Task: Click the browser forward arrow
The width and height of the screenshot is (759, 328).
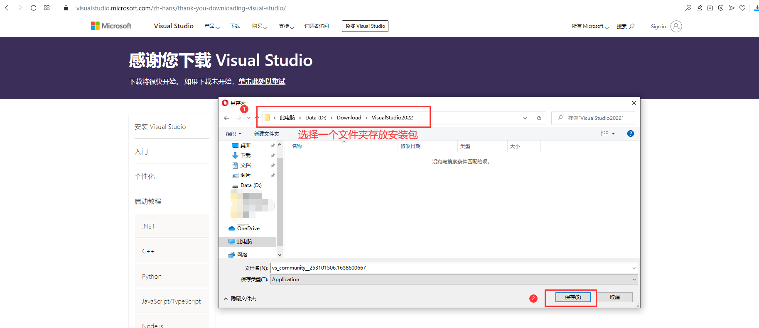Action: [20, 8]
